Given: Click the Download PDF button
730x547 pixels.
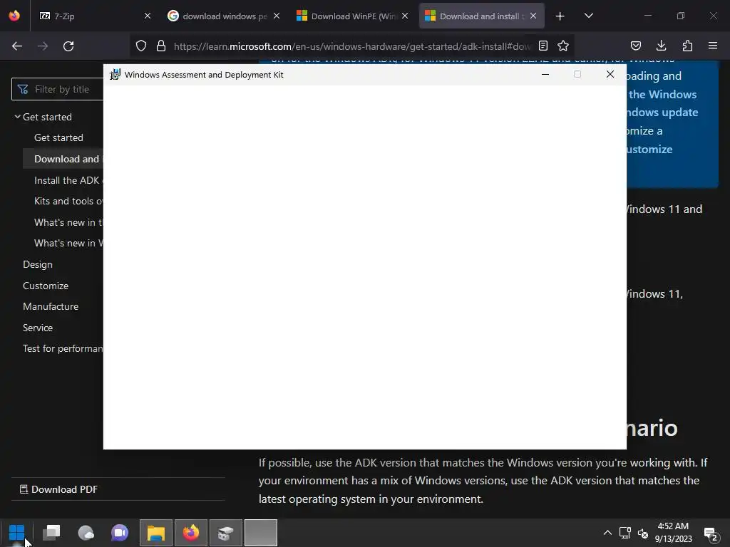Looking at the screenshot, I should point(58,489).
